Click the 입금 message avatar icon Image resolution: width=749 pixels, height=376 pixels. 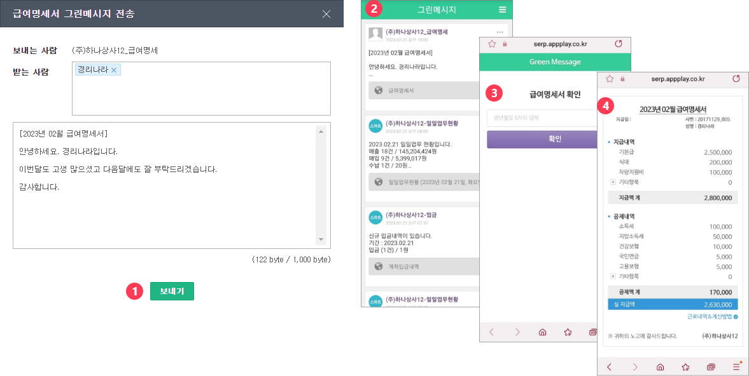[375, 217]
